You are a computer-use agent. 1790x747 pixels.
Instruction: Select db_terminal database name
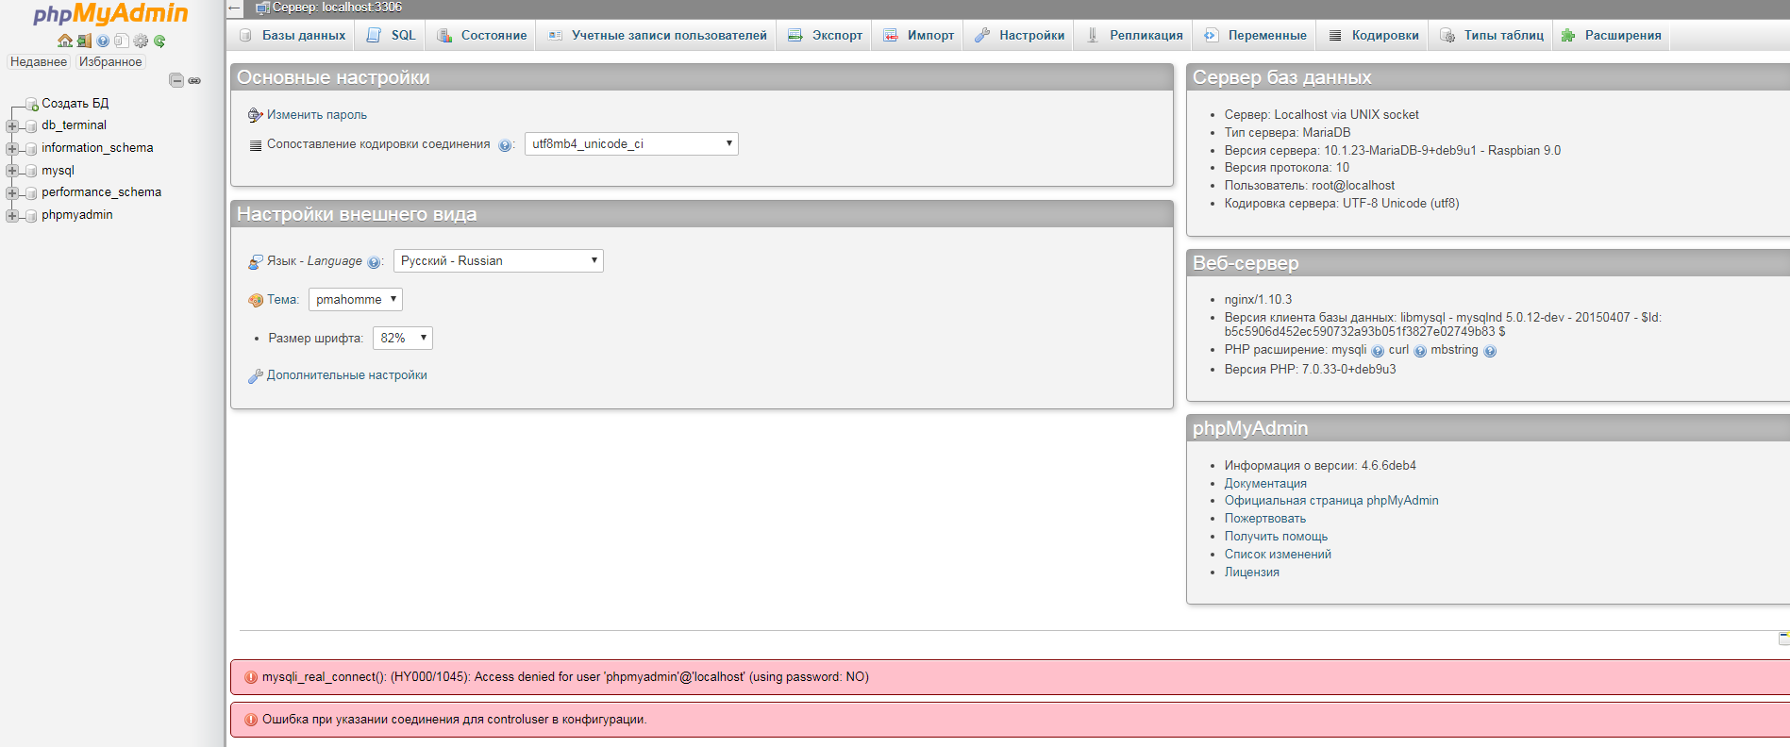click(x=74, y=124)
